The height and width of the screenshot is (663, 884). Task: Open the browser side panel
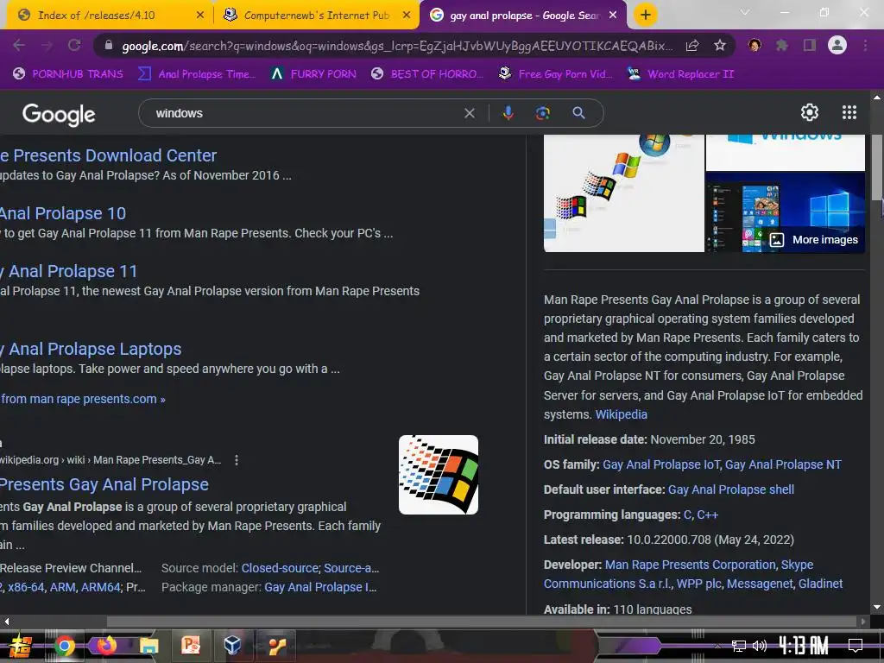(810, 45)
